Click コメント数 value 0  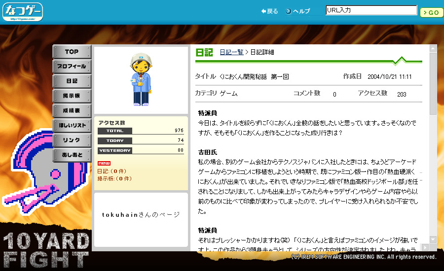(x=334, y=95)
